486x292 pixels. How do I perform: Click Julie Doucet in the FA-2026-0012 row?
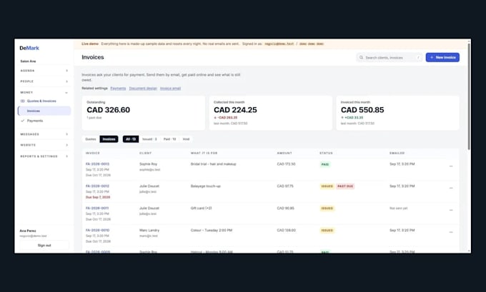click(149, 186)
